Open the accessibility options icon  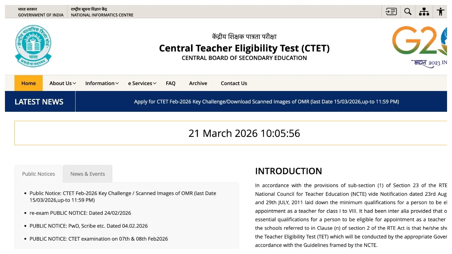point(440,12)
